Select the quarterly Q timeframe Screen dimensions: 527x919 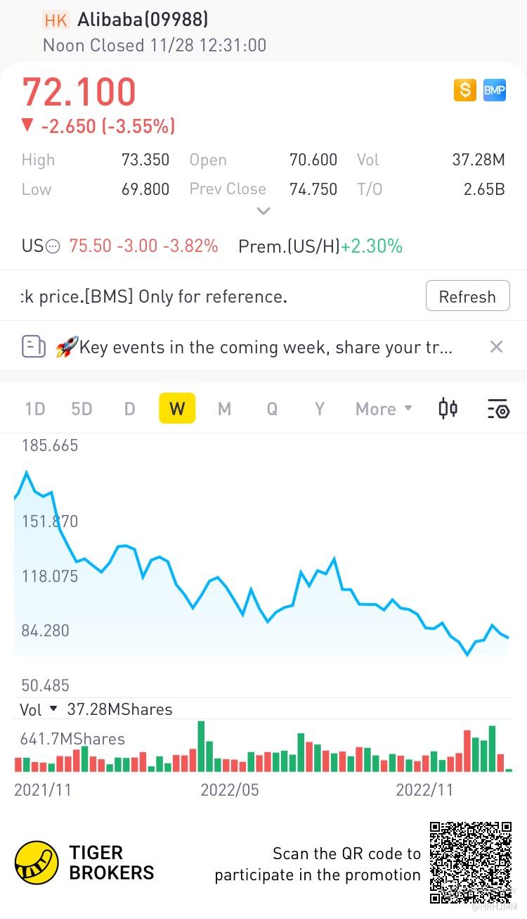coord(272,409)
